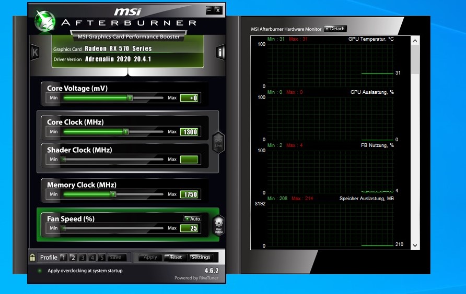The image size is (466, 294).
Task: Click the Core Clock 1300 value field
Action: tap(189, 132)
